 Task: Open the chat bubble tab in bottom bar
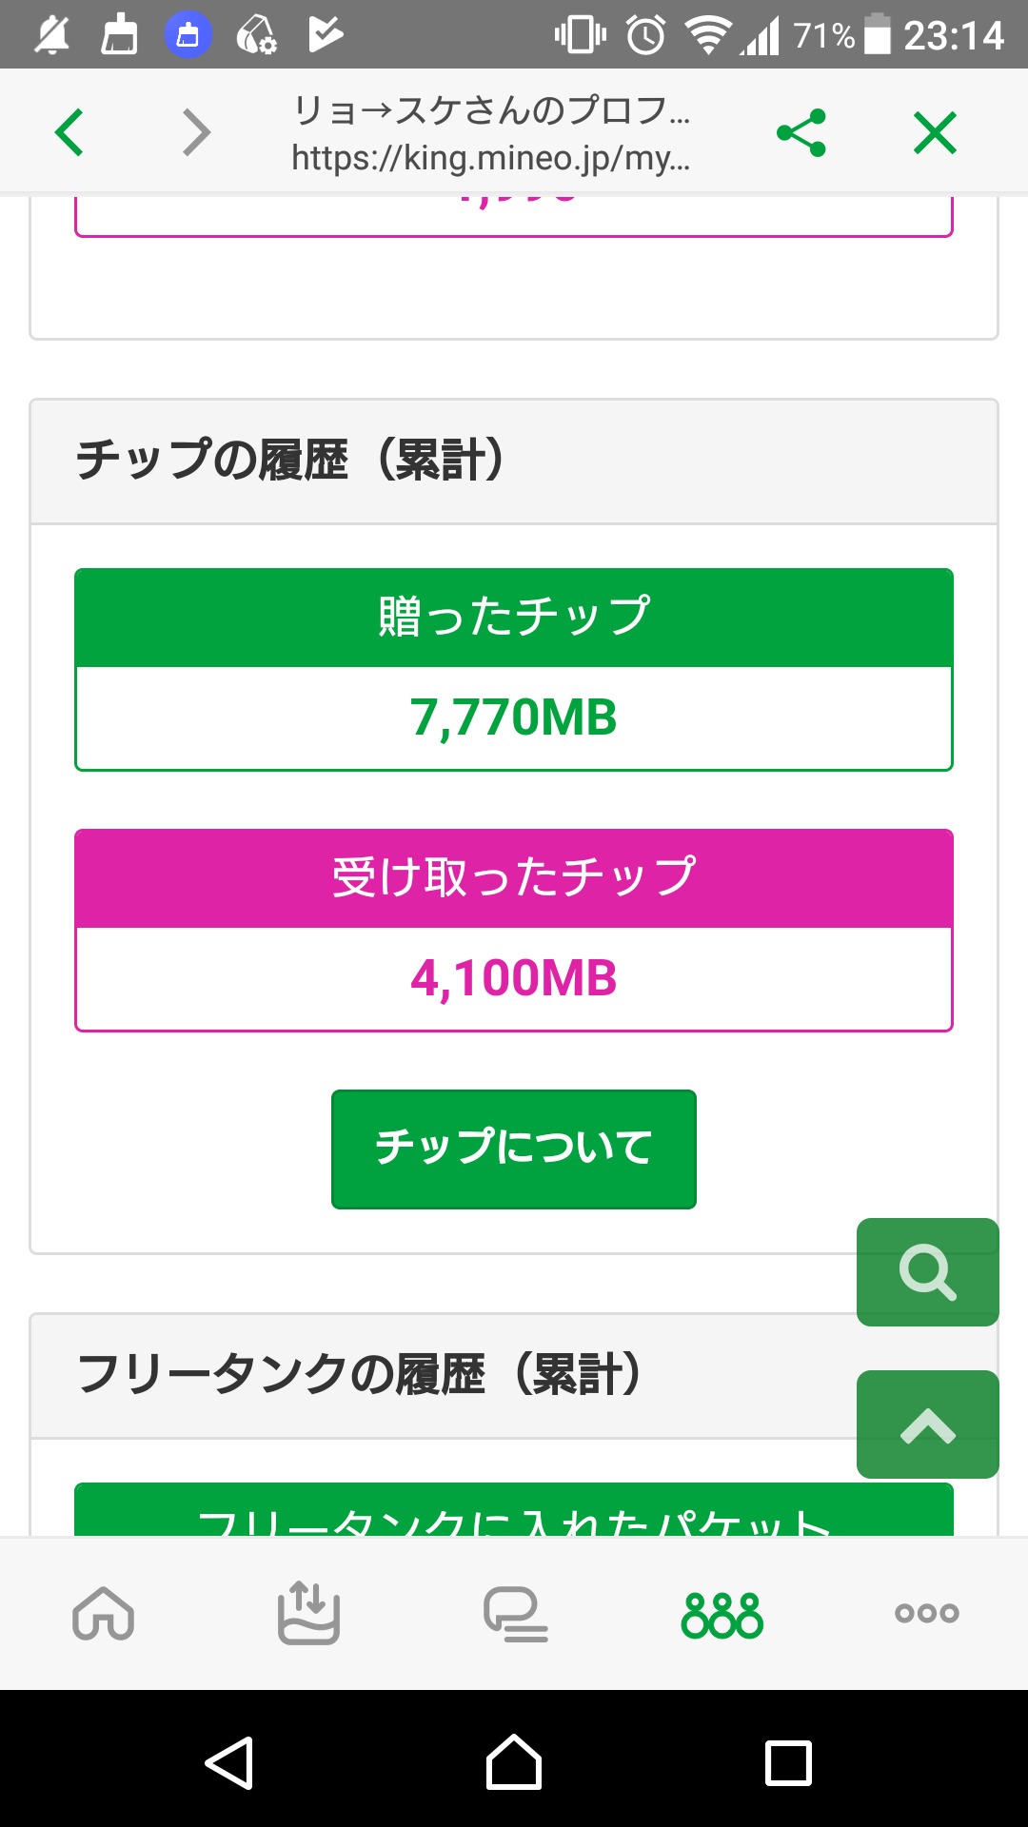[x=515, y=1614]
